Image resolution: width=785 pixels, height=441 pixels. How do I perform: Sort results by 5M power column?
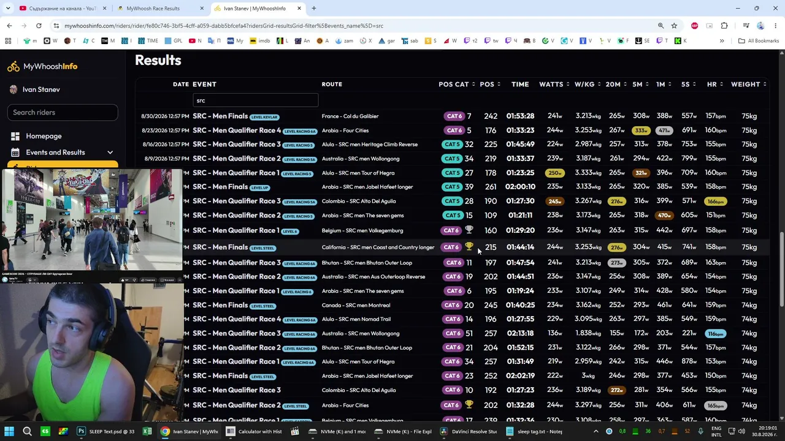(x=641, y=84)
